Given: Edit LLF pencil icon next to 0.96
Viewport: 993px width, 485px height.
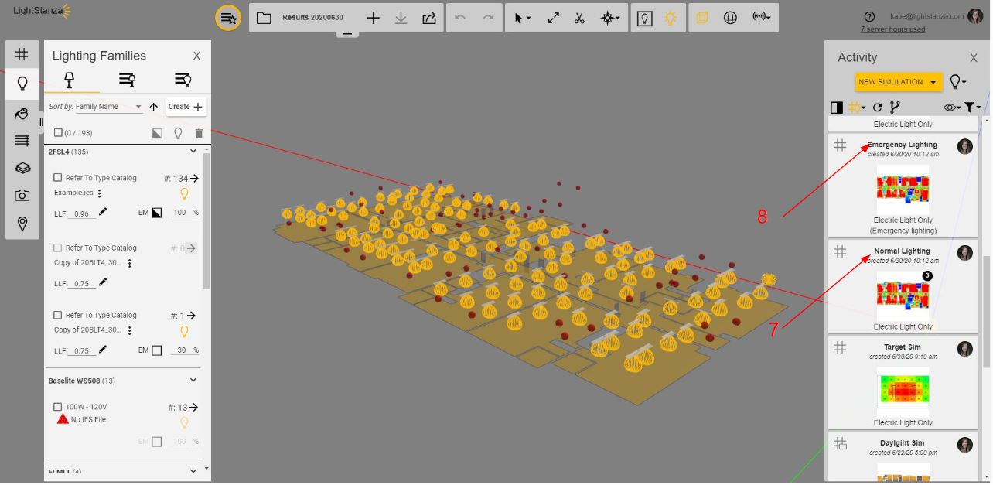Looking at the screenshot, I should (x=104, y=212).
